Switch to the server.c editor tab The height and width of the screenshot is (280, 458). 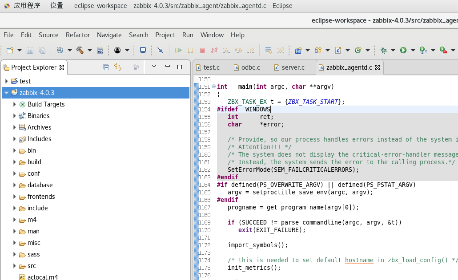pyautogui.click(x=289, y=67)
